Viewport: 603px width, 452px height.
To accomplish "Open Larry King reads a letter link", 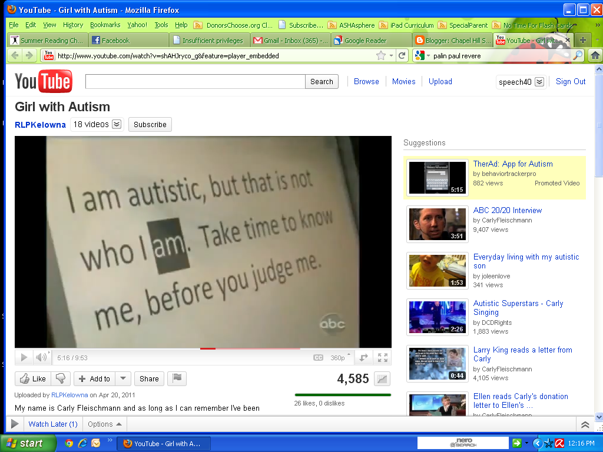I will pyautogui.click(x=523, y=354).
